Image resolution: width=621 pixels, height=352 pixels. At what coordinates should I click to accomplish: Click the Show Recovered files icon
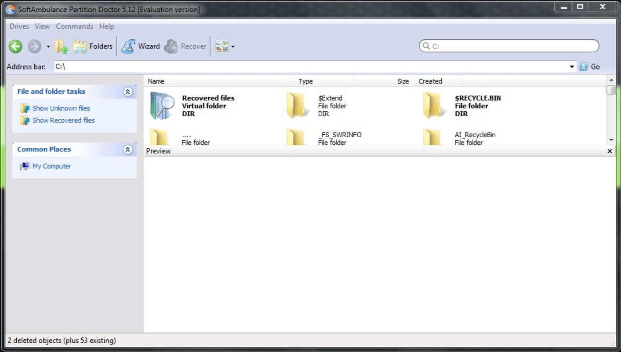25,120
